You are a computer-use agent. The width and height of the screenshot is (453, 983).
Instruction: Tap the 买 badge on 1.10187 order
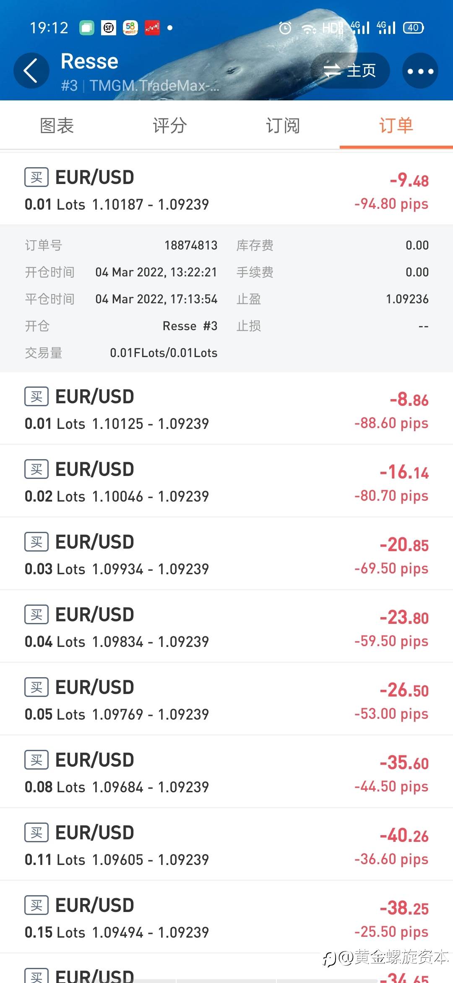click(36, 177)
